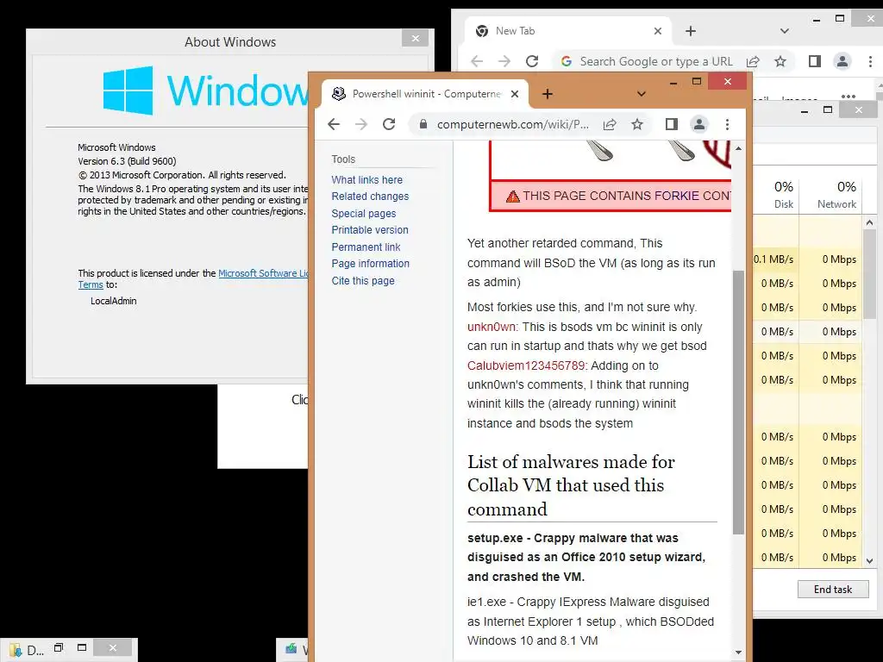883x662 pixels.
Task: Maximize the minimized D... window
Action: pyautogui.click(x=82, y=648)
